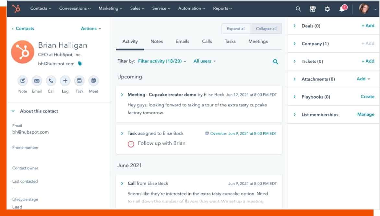The height and width of the screenshot is (216, 380).
Task: Click the Lifecycle stage value Lead
Action: point(17,207)
